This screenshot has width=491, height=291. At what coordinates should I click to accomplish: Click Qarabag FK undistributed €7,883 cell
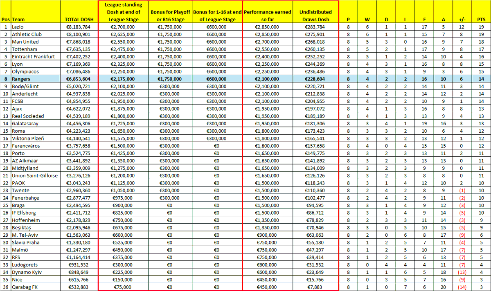point(315,287)
